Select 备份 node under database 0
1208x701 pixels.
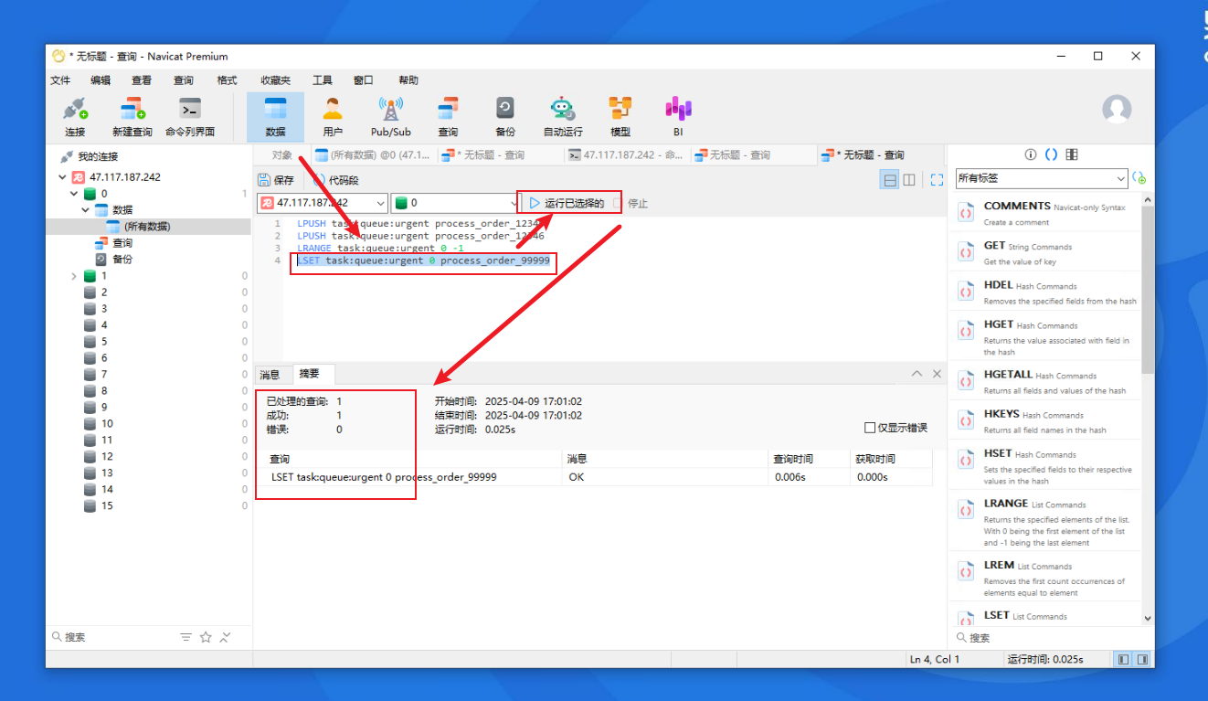(122, 260)
